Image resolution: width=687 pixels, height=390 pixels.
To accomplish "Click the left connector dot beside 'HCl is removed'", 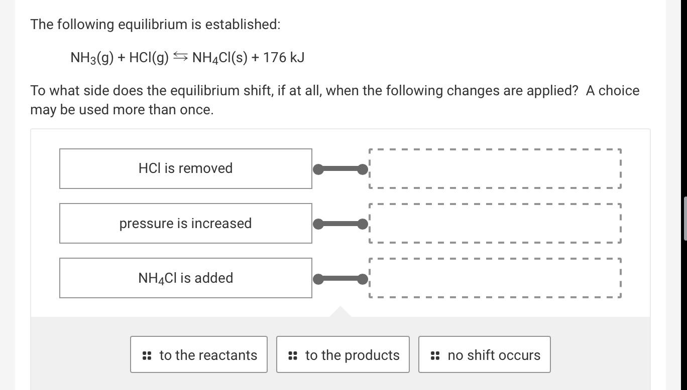I will (x=318, y=169).
